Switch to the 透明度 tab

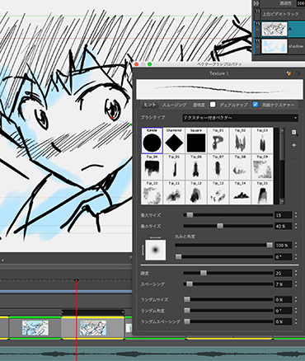point(199,105)
